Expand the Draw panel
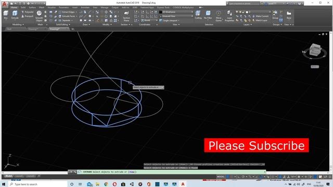This screenshot has height=187, width=333. [x=86, y=24]
